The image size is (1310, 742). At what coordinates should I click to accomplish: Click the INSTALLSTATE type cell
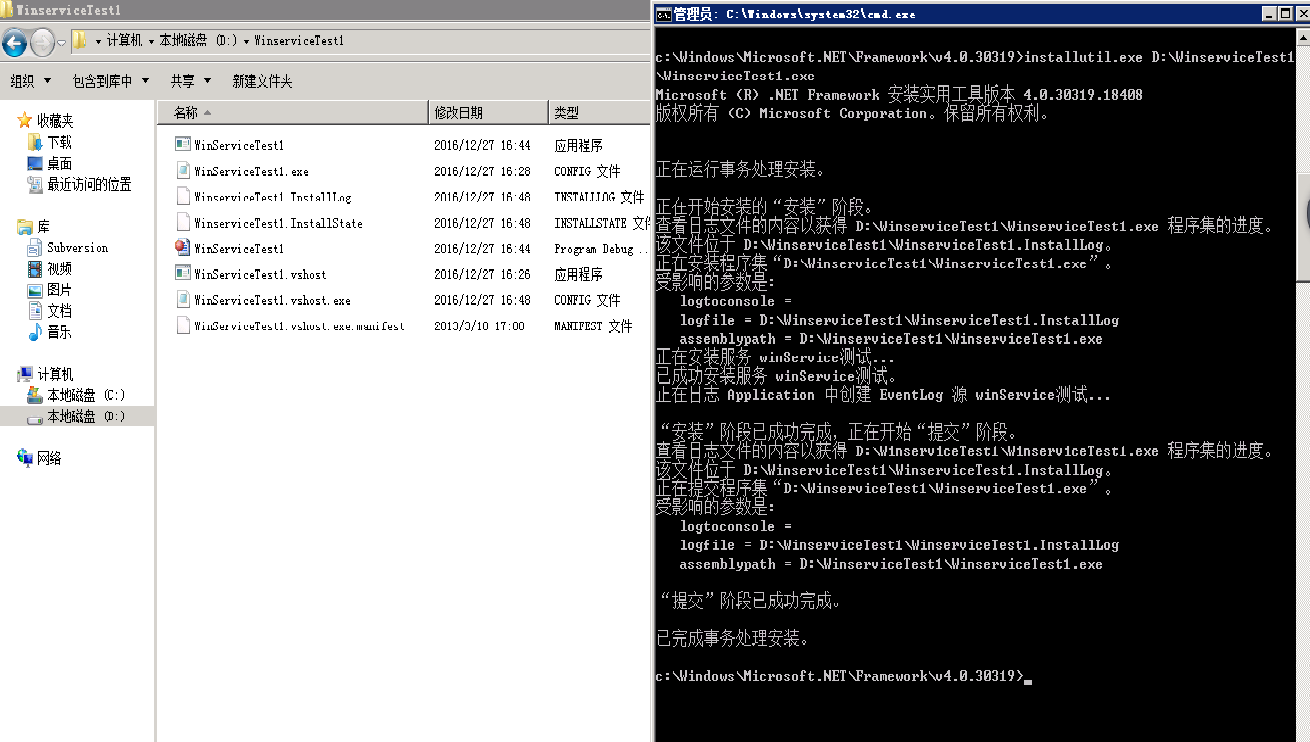click(601, 223)
